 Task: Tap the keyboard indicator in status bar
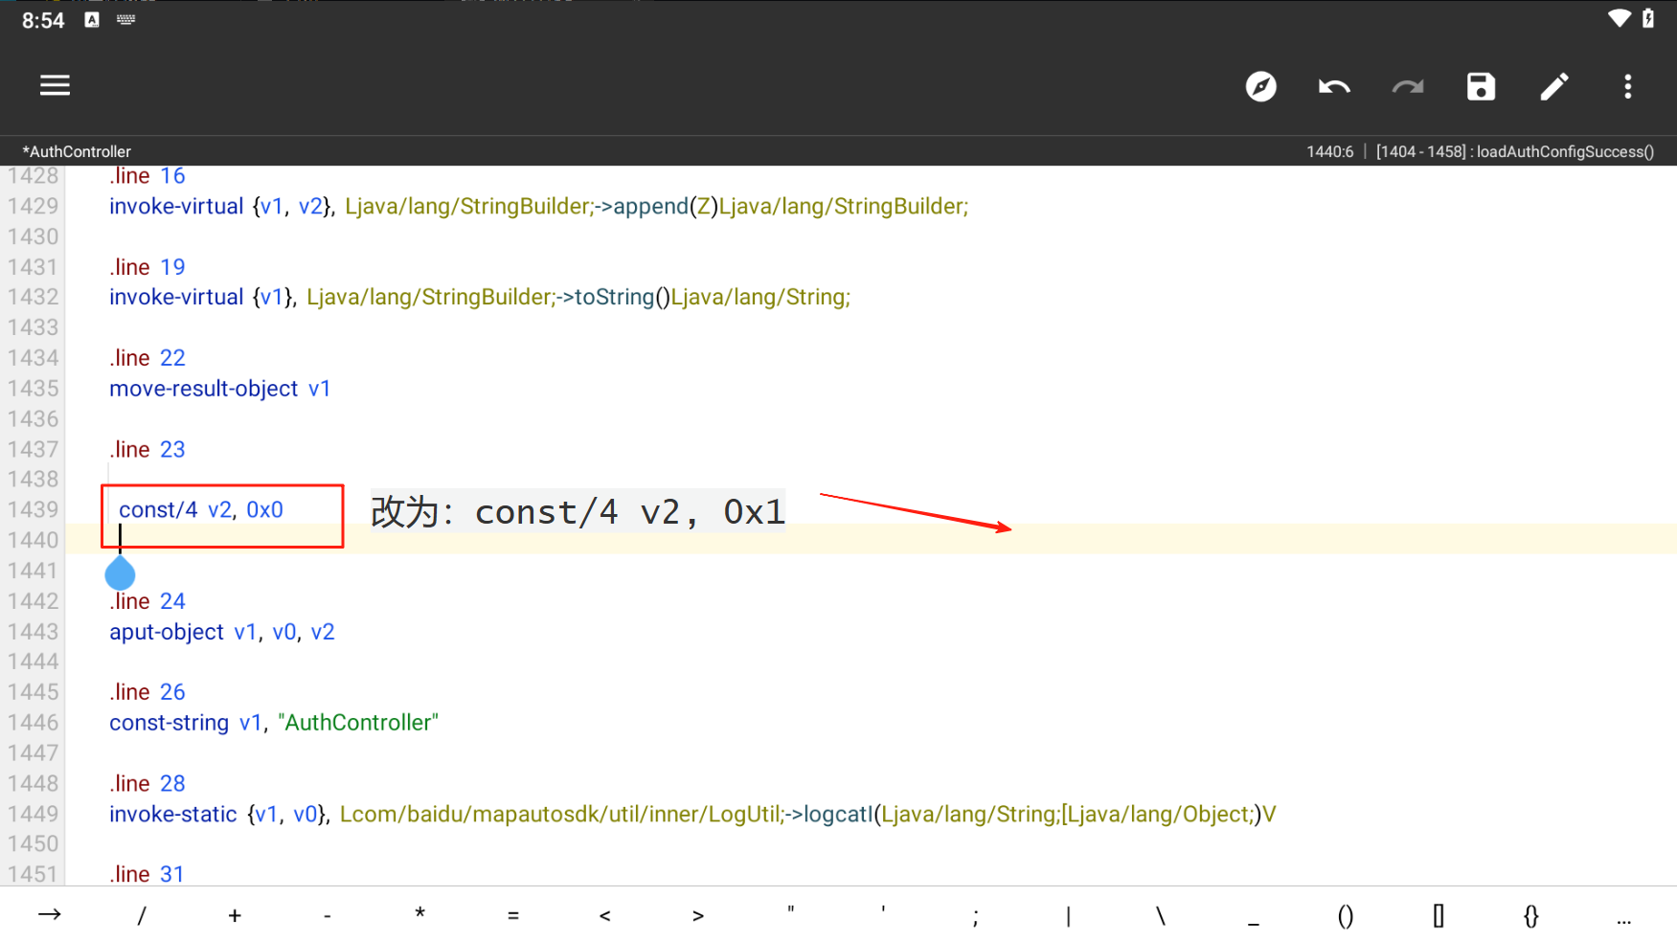126,19
